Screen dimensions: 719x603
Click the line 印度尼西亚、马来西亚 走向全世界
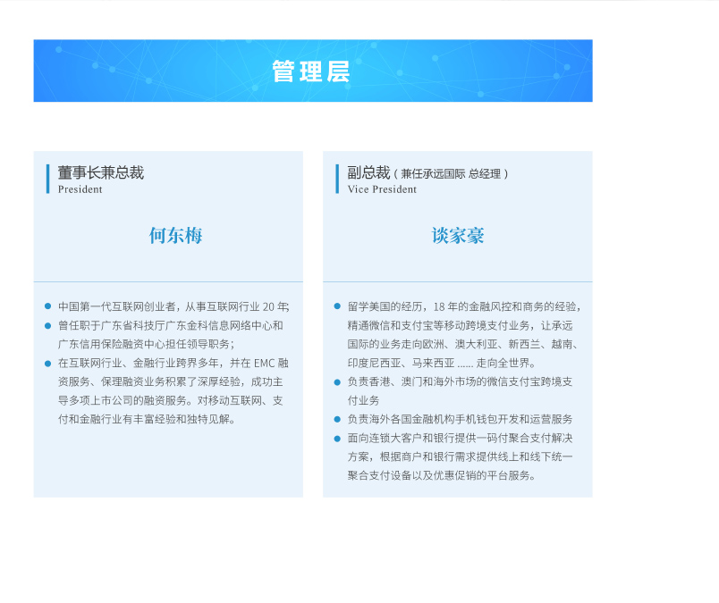(441, 363)
